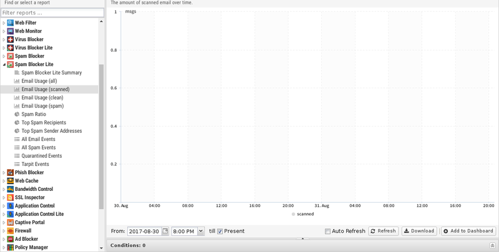Open the Spam Ratio report
This screenshot has width=499, height=252.
click(34, 114)
